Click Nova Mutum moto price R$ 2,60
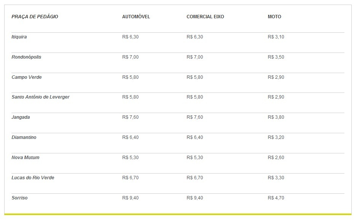The image size is (357, 220). 276,158
